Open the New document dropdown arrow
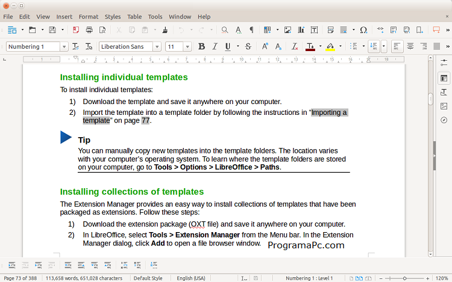Screen dimensions: 452x282 pos(22,30)
